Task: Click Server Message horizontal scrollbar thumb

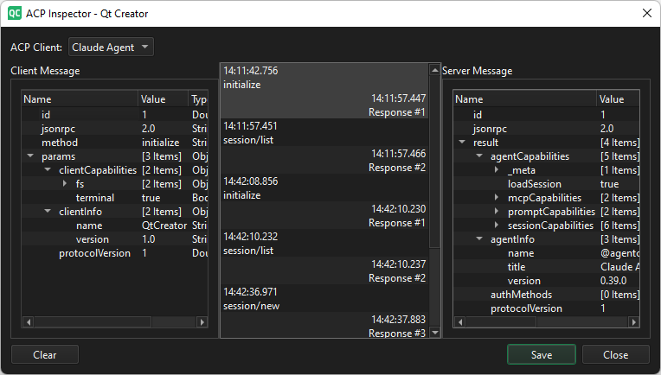Action: point(501,322)
